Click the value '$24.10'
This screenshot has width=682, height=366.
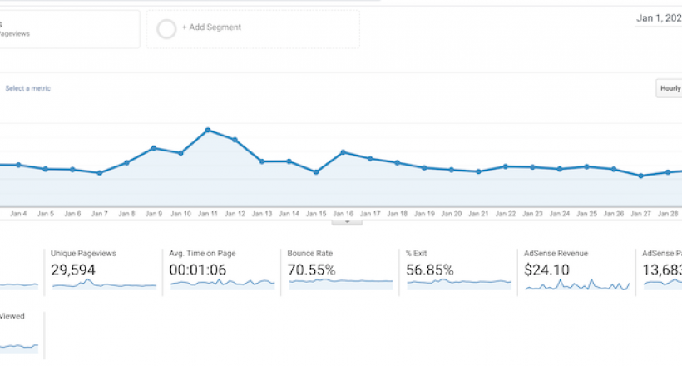(x=546, y=270)
